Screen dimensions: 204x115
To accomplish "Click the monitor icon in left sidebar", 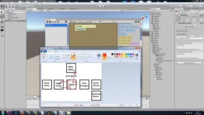I will (2, 26).
